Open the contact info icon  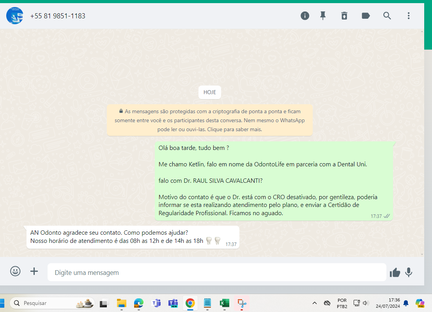click(305, 16)
